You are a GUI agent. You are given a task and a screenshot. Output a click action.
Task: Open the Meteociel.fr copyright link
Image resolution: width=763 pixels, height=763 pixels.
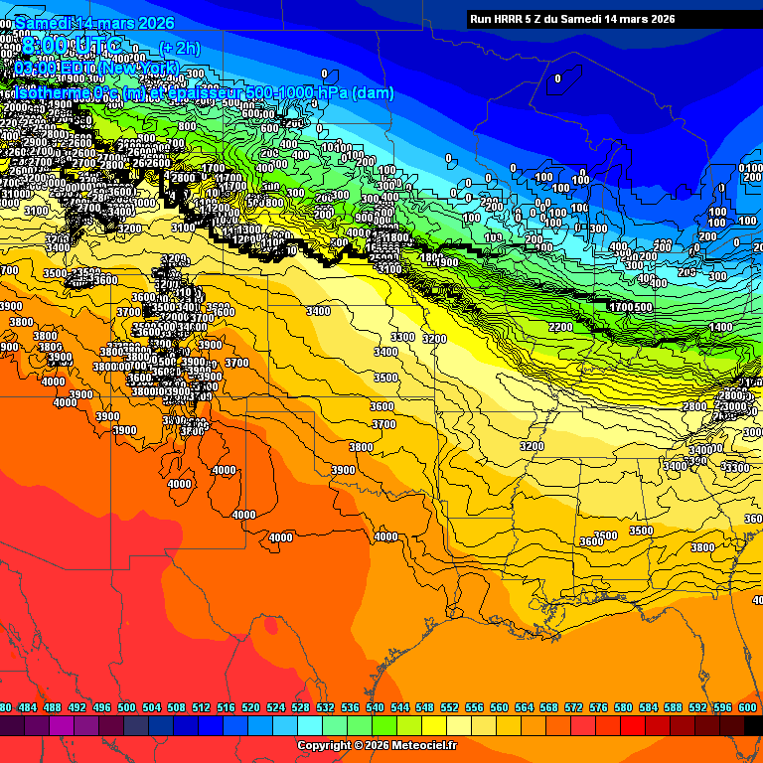tap(377, 745)
